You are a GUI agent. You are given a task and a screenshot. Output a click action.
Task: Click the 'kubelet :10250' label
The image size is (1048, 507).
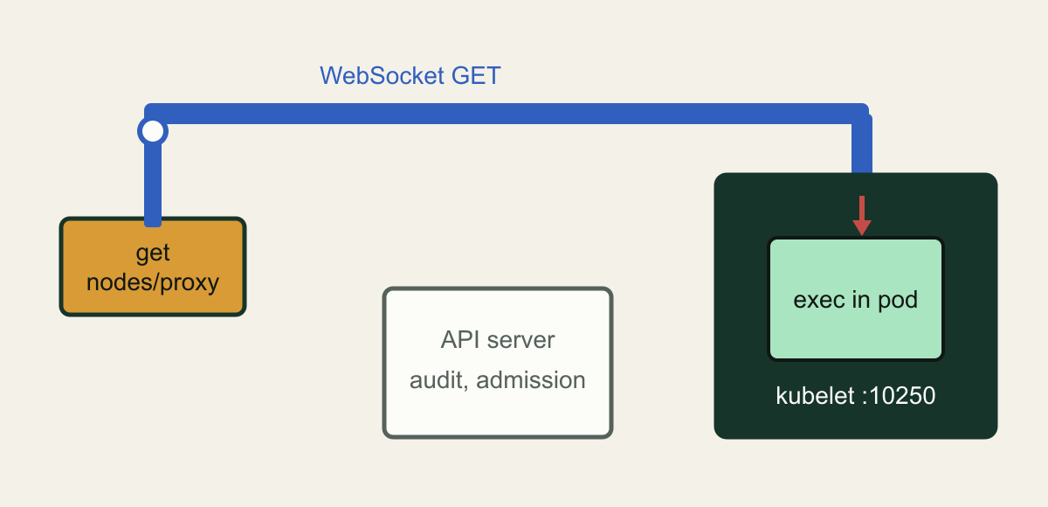[856, 396]
